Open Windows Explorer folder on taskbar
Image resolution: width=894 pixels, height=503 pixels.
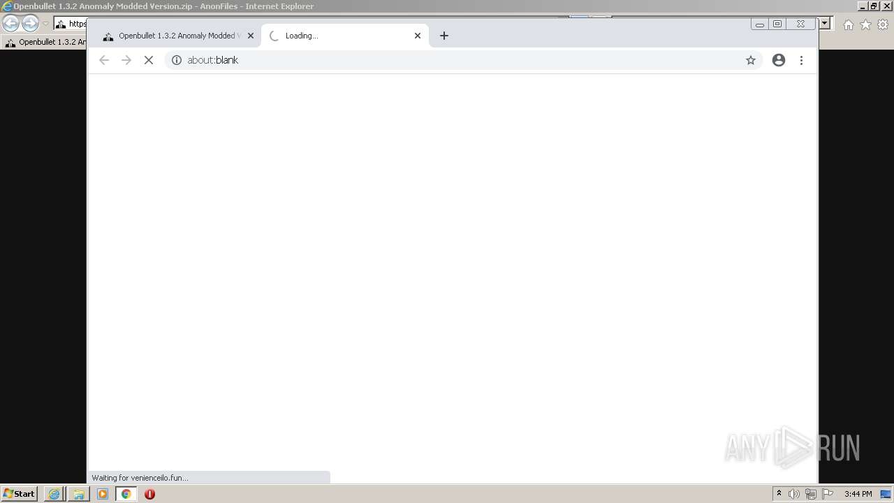click(78, 494)
